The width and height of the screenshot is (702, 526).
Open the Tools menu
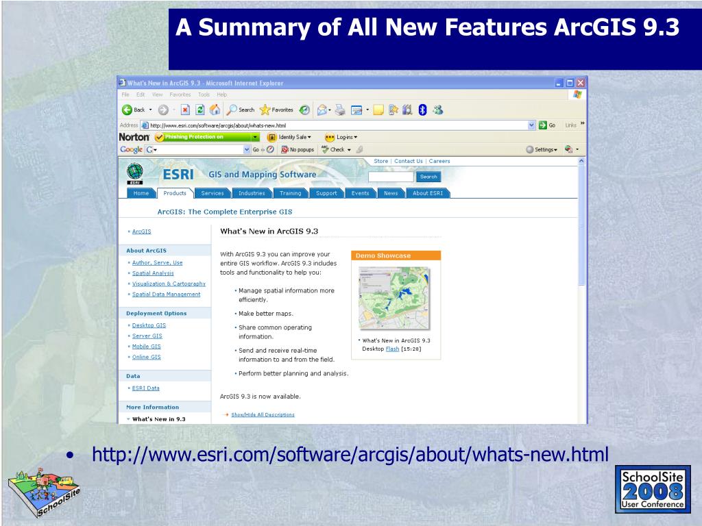click(x=204, y=95)
